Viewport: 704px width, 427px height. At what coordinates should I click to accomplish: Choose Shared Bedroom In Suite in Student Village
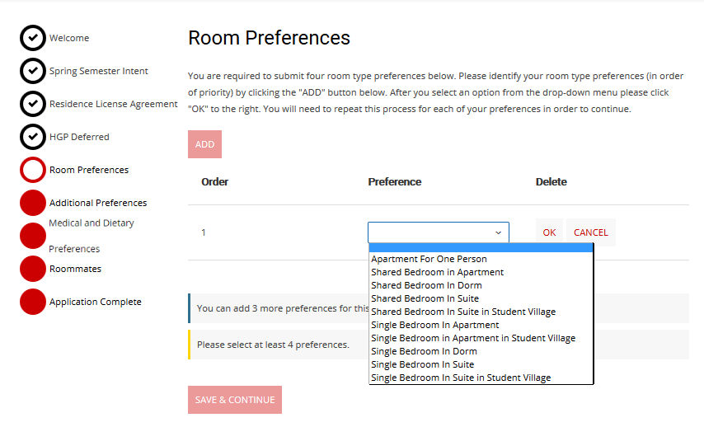click(462, 312)
